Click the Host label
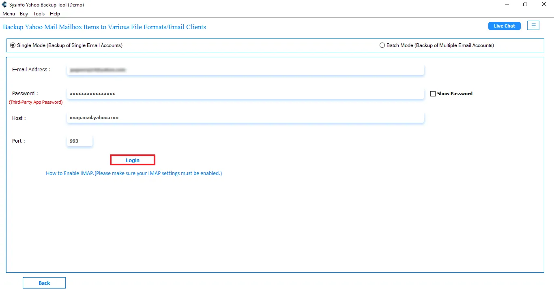The width and height of the screenshot is (554, 295). pyautogui.click(x=19, y=118)
